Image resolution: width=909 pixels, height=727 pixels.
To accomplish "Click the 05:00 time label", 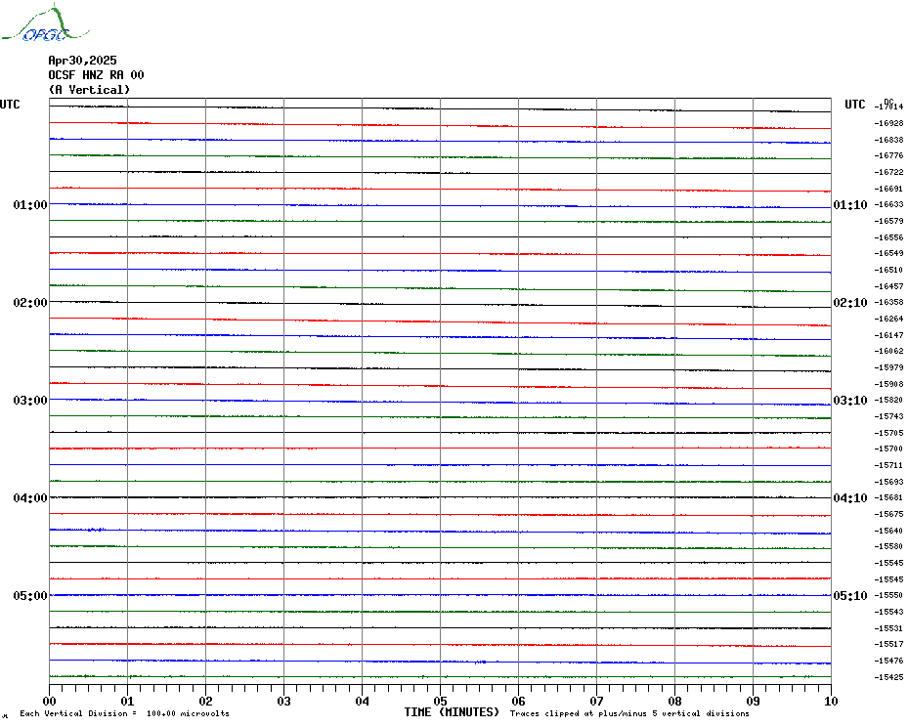I will [30, 596].
